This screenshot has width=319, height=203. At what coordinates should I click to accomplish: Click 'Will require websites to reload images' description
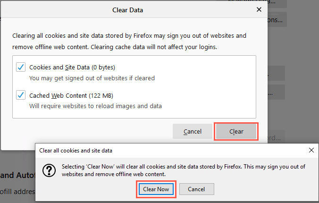[x=95, y=106]
